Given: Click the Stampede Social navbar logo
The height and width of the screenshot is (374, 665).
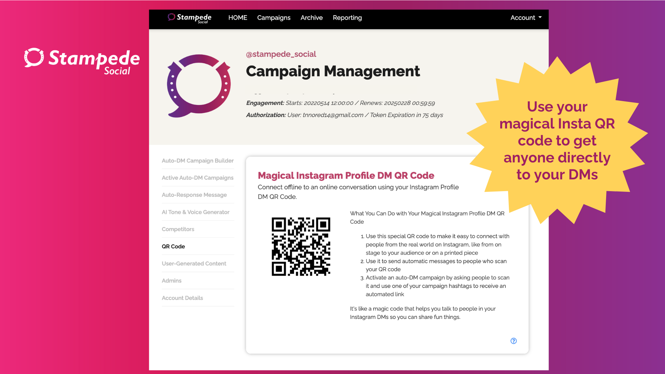Looking at the screenshot, I should click(x=189, y=18).
